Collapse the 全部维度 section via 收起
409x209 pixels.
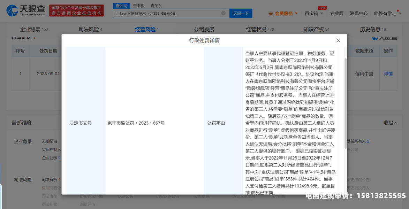391,123
